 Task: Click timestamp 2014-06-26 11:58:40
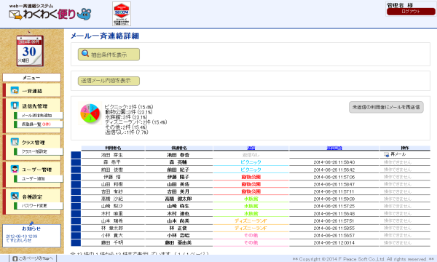click(x=334, y=162)
